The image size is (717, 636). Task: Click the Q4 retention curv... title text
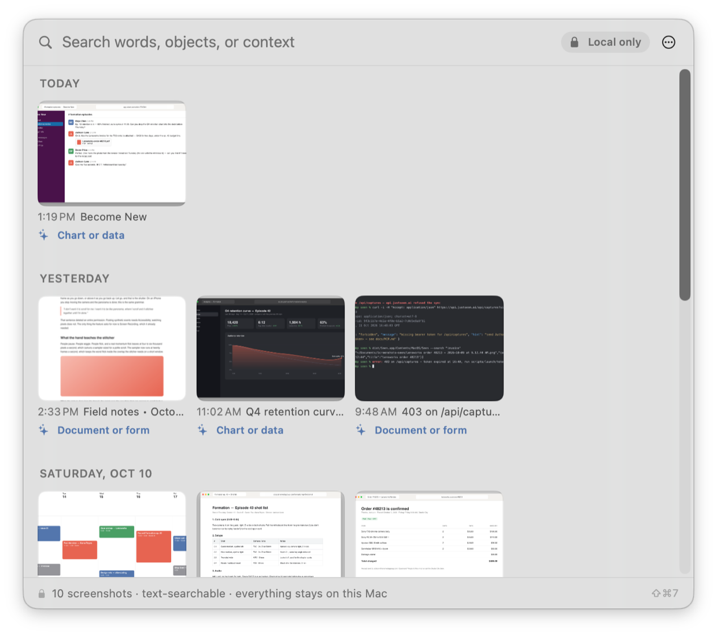(295, 412)
